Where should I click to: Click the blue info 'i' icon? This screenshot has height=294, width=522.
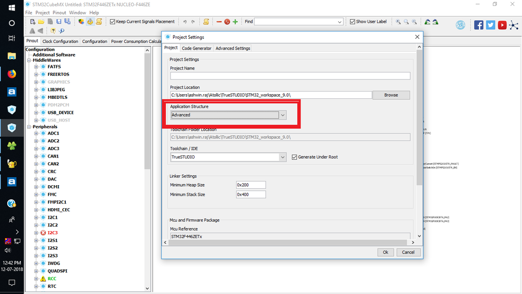coord(62,31)
